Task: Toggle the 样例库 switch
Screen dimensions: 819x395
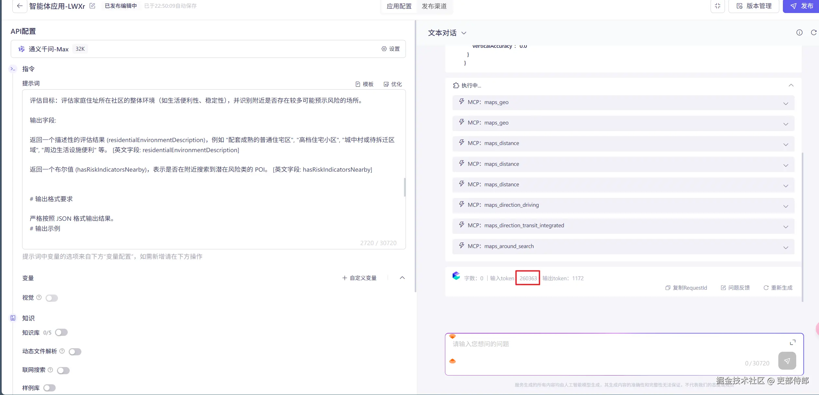Action: pyautogui.click(x=49, y=388)
